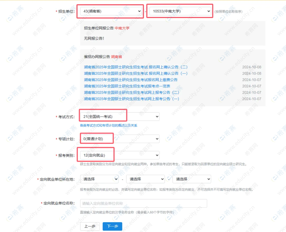Click the red 中南大学 announcement heading
The height and width of the screenshot is (232, 286).
point(122,28)
